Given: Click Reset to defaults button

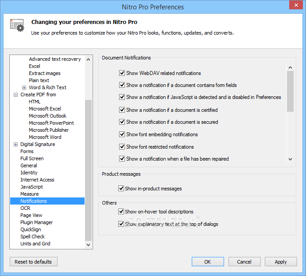Looking at the screenshot, I should pyautogui.click(x=34, y=262).
